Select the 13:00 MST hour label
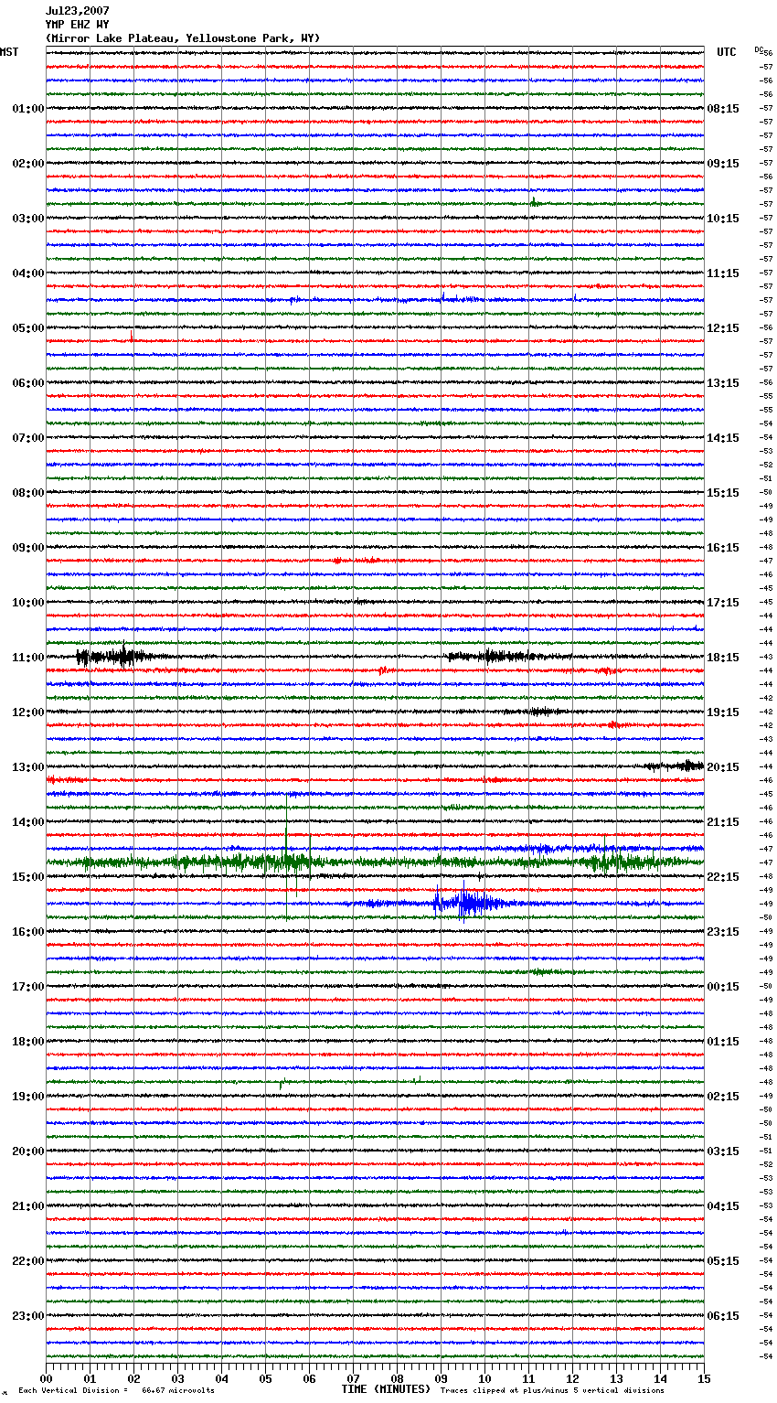 point(28,767)
